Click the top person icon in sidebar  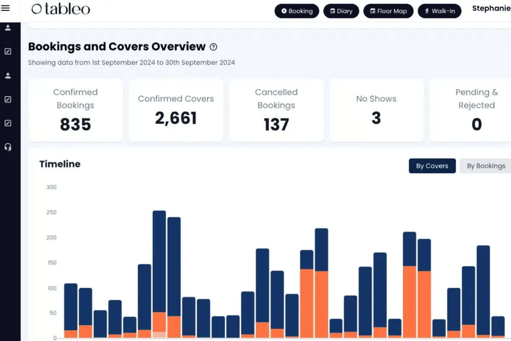tap(8, 28)
